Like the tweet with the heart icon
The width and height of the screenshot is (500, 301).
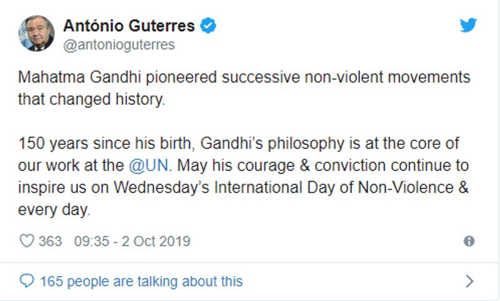26,241
